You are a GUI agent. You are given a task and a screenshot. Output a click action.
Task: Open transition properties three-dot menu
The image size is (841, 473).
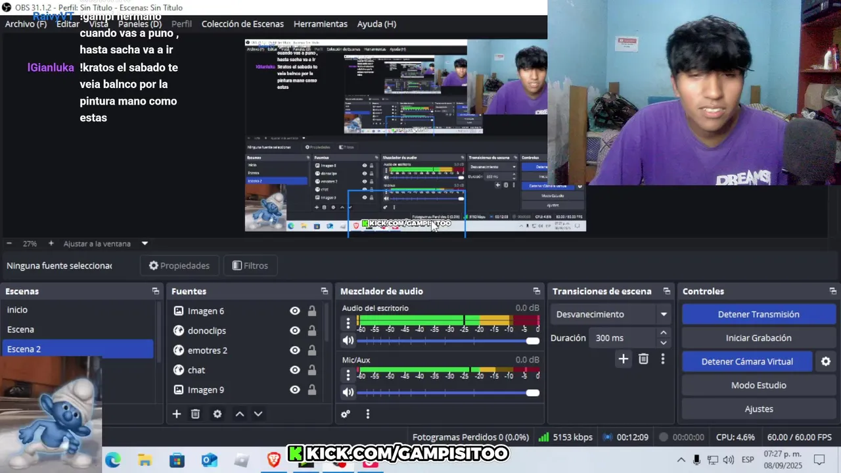[663, 359]
